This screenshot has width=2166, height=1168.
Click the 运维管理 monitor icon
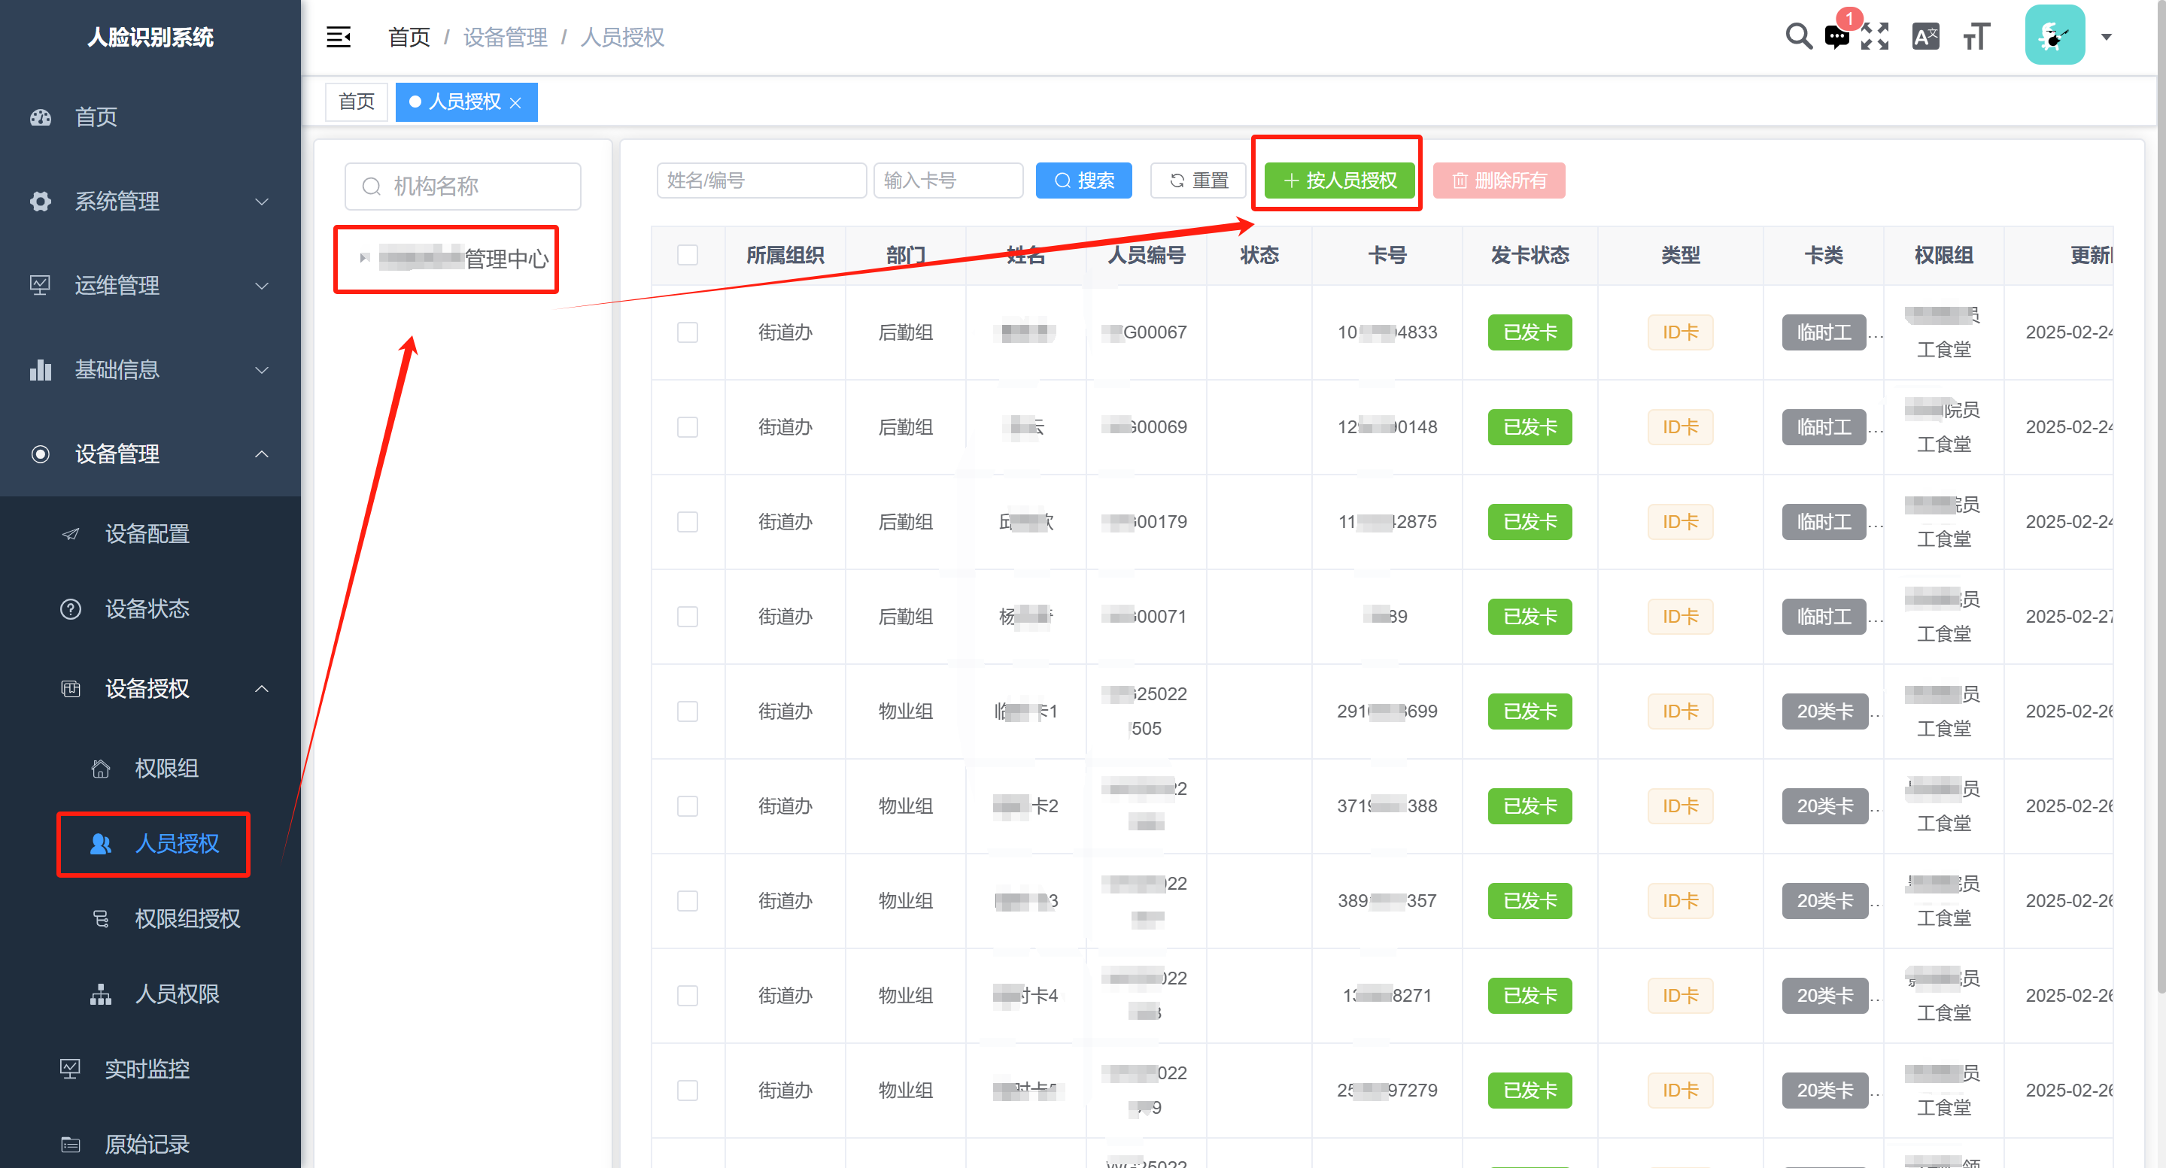click(41, 286)
